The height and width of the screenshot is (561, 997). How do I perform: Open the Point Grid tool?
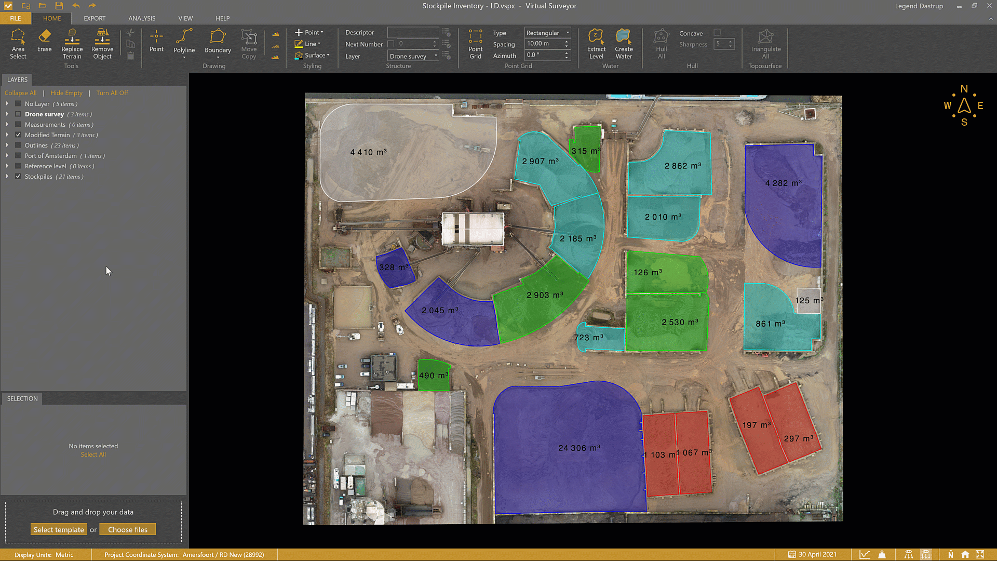coord(475,44)
